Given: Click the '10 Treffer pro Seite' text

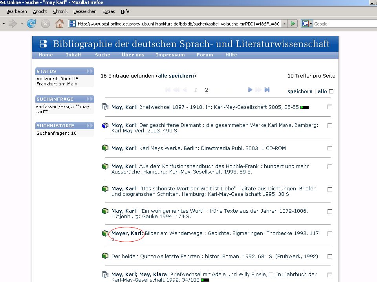Looking at the screenshot, I should coord(311,76).
